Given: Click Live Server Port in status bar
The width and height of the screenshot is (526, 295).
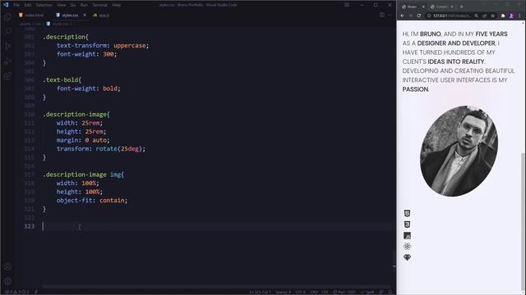Looking at the screenshot, I should tap(344, 292).
